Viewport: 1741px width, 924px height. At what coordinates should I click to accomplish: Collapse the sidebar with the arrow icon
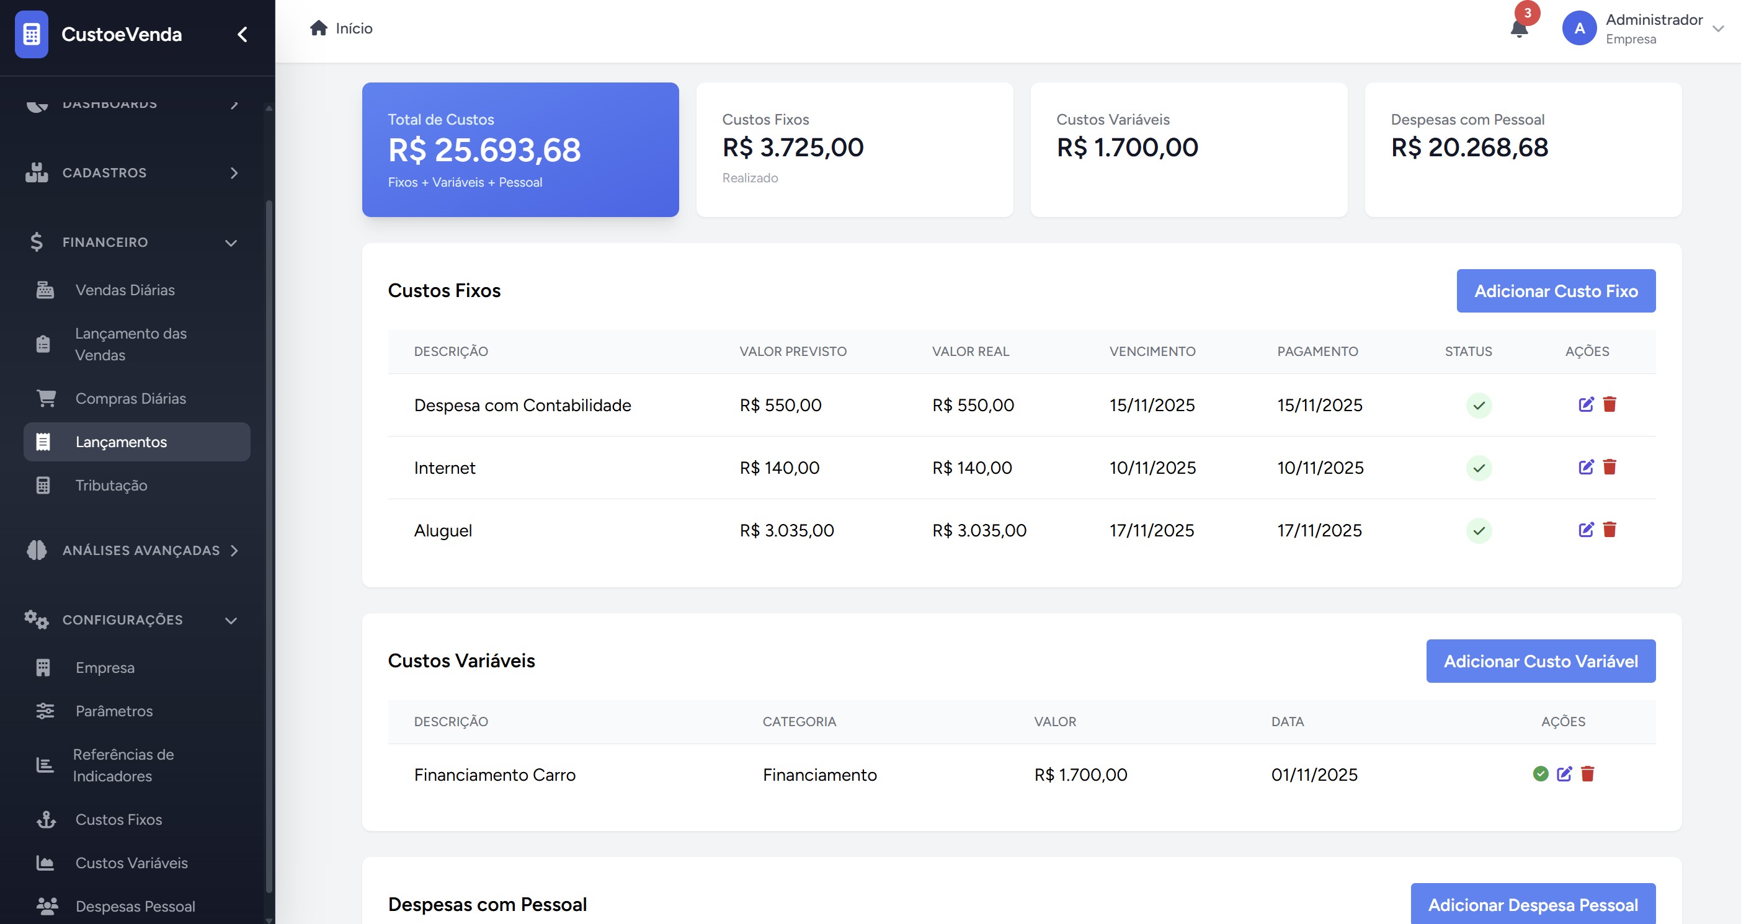point(243,33)
